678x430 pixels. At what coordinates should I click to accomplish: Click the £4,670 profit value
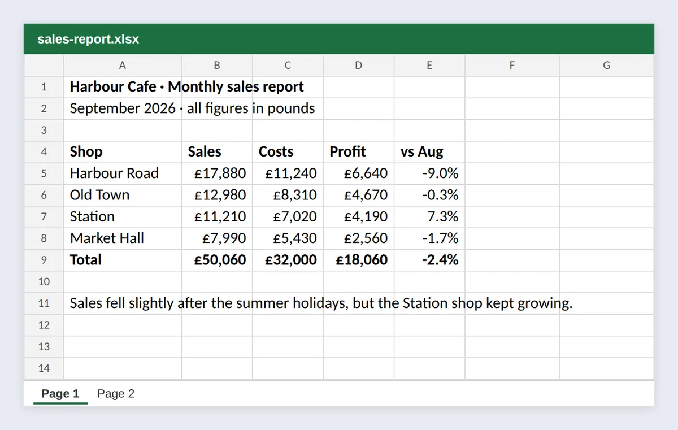(359, 195)
